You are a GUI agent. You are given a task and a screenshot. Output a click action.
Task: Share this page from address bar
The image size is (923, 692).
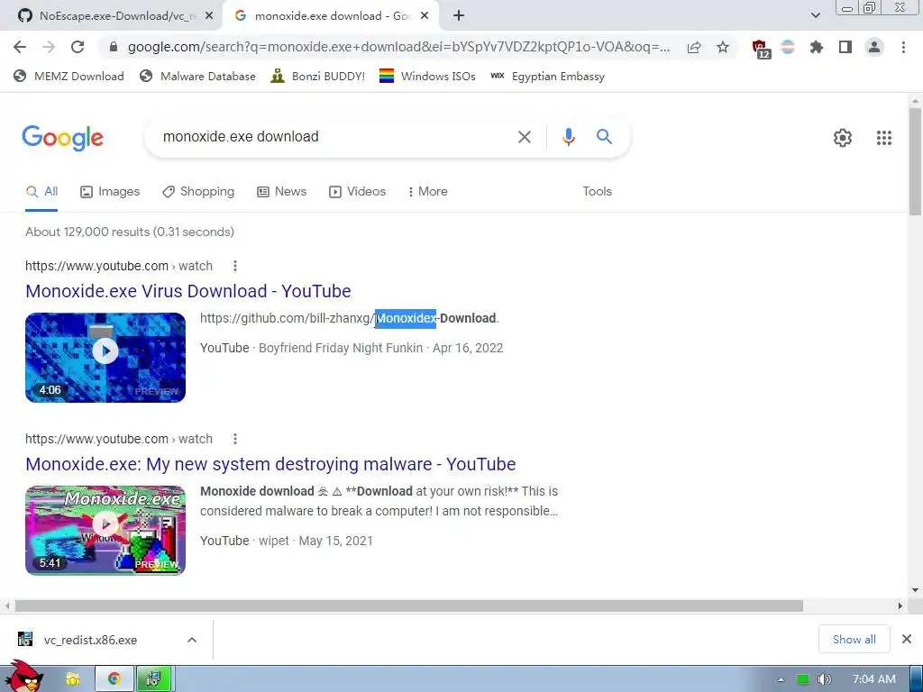click(x=694, y=48)
